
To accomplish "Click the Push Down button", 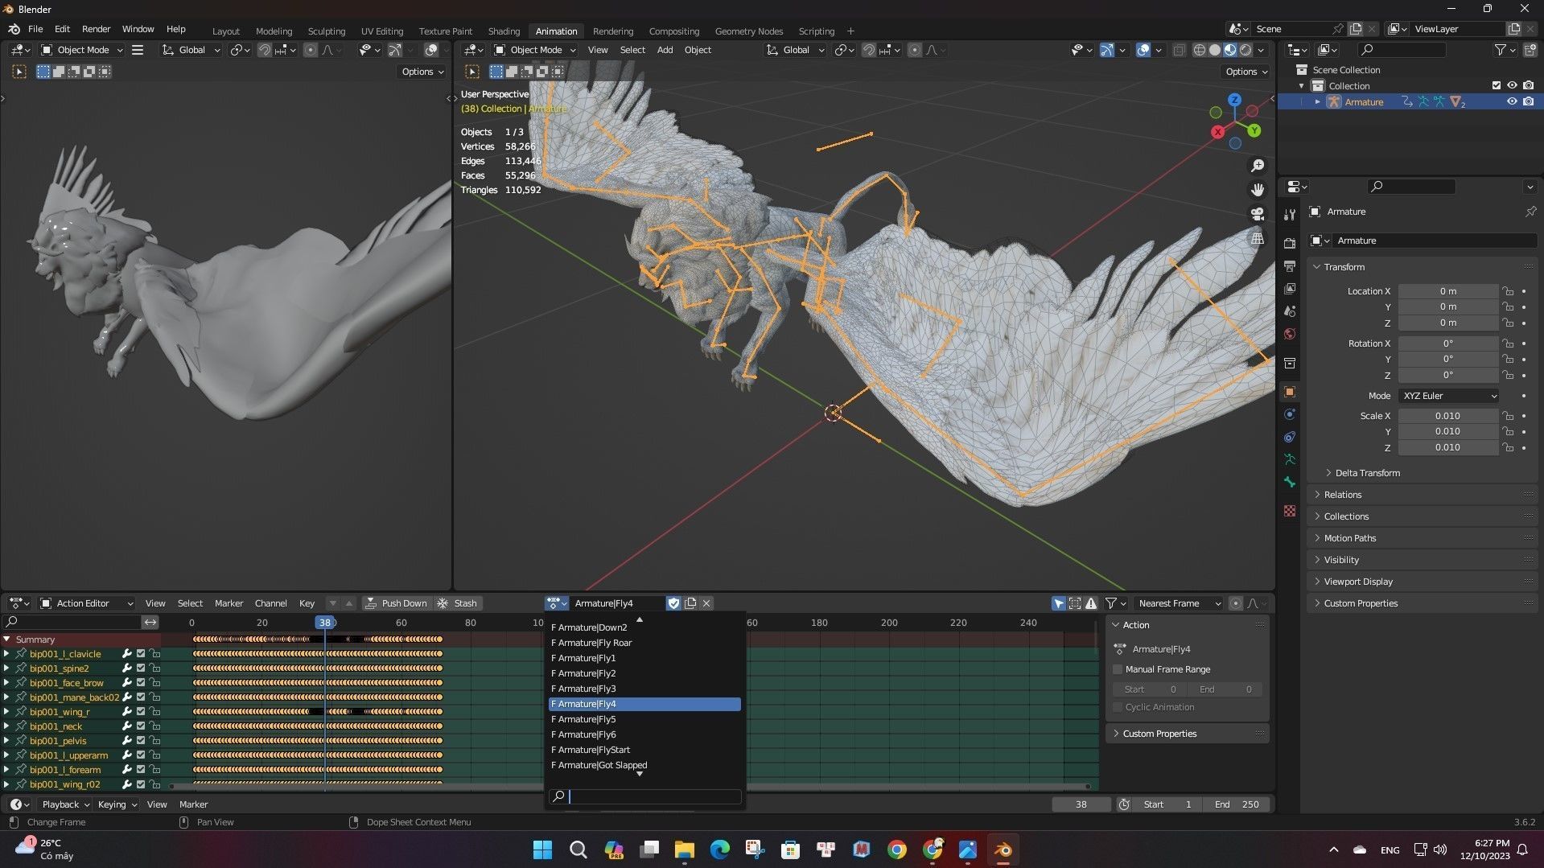I will point(396,603).
